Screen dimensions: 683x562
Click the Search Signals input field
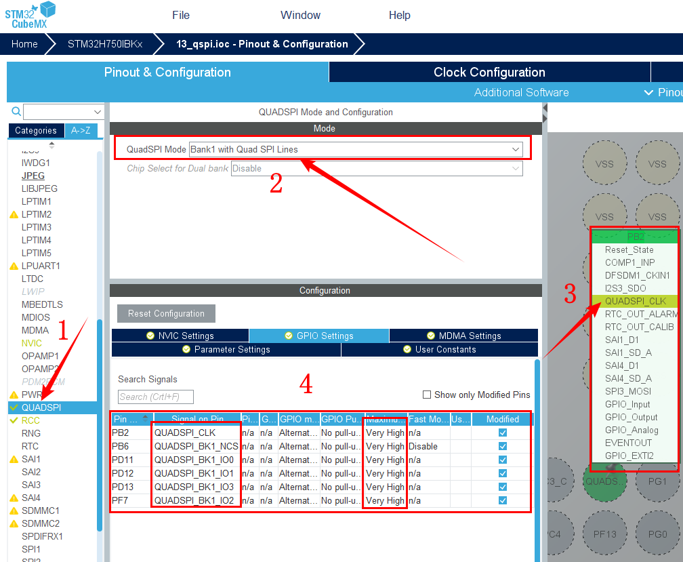156,397
